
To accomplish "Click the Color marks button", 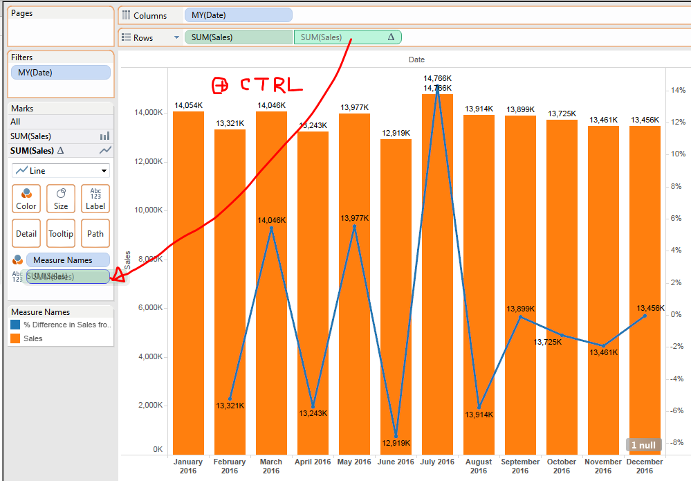I will [x=26, y=199].
